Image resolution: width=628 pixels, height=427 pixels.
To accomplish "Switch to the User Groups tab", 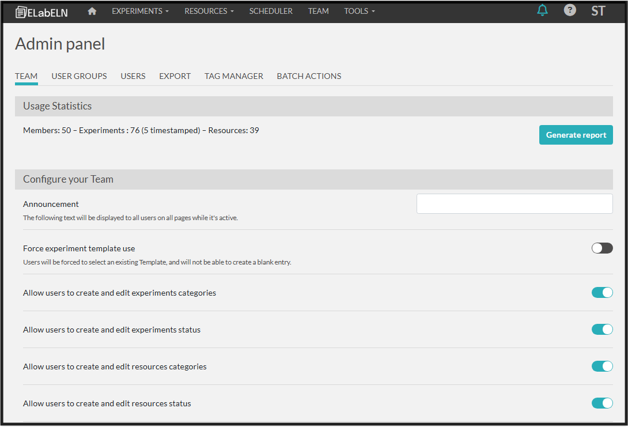I will click(x=79, y=76).
